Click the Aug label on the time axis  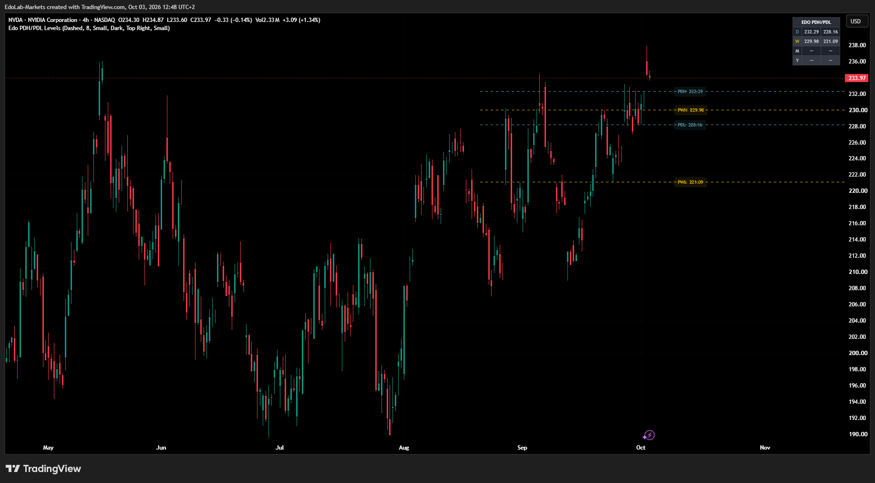[404, 448]
